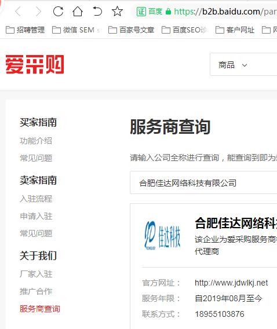The height and width of the screenshot is (329, 277).
Task: Open 微信 SEM bookmark folder
Action: (75, 30)
